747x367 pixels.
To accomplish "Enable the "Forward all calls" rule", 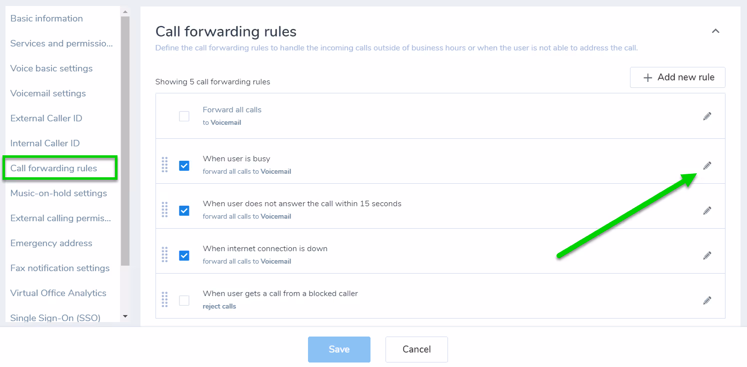I will tap(184, 116).
